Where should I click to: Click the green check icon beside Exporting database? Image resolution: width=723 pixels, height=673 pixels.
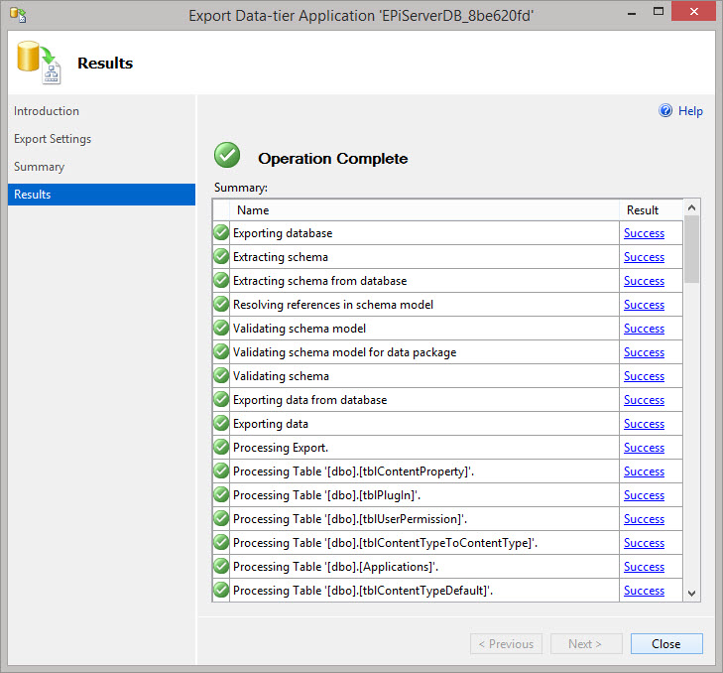coord(221,233)
